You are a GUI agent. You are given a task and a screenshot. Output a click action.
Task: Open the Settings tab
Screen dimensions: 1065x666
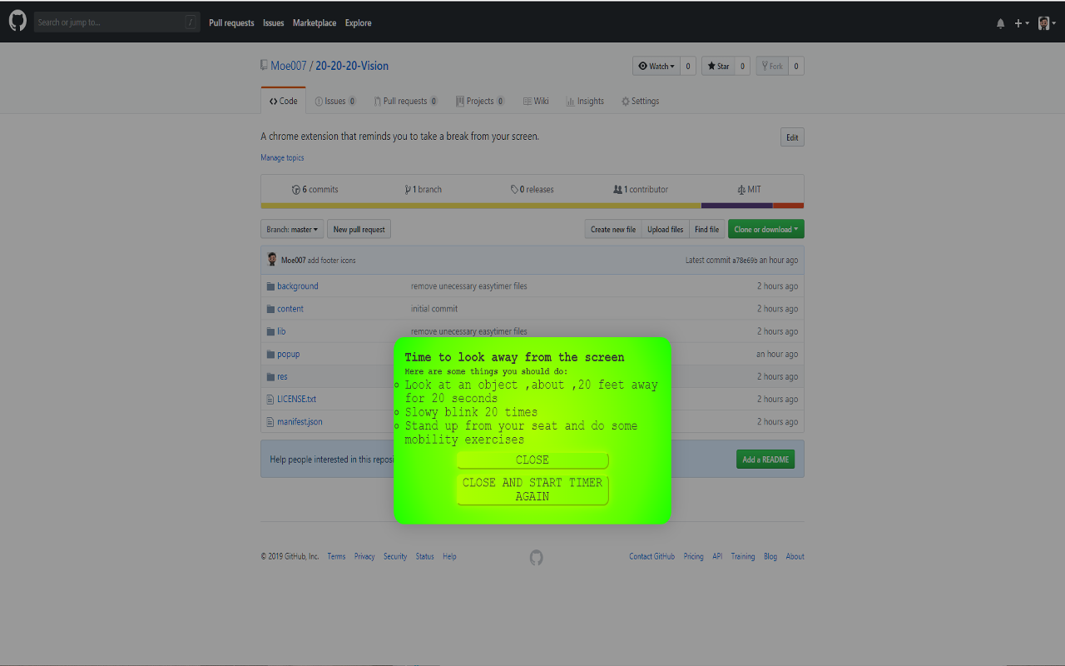640,101
